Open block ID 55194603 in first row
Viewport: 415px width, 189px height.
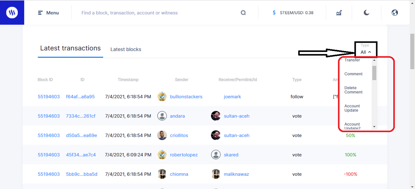coord(49,97)
